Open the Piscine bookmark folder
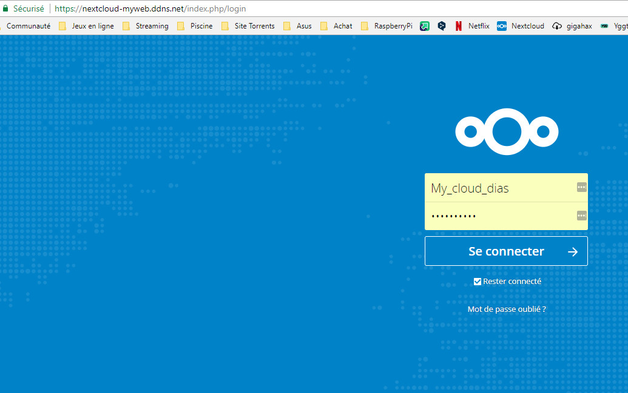The height and width of the screenshot is (393, 628). point(195,26)
